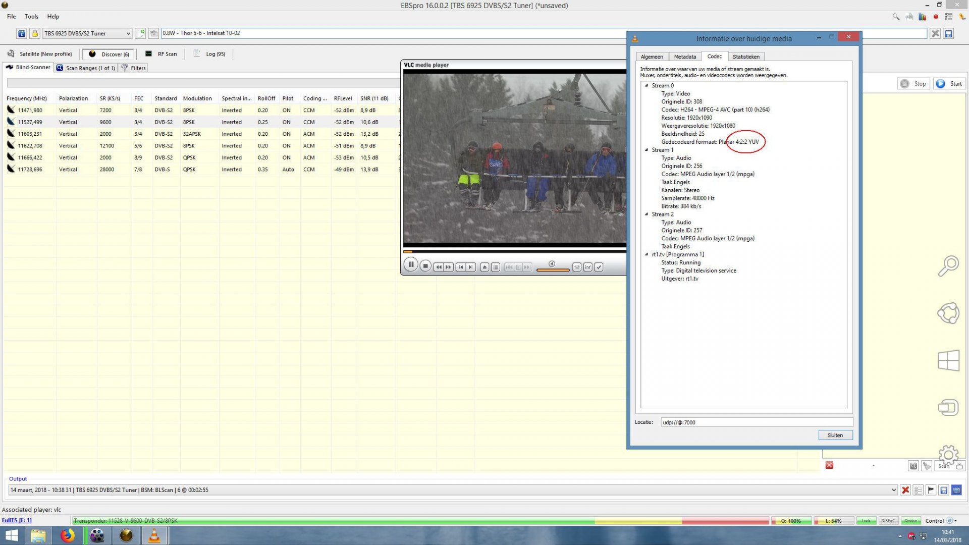Viewport: 969px width, 545px height.
Task: Switch to the Statistieken tab
Action: [x=746, y=57]
